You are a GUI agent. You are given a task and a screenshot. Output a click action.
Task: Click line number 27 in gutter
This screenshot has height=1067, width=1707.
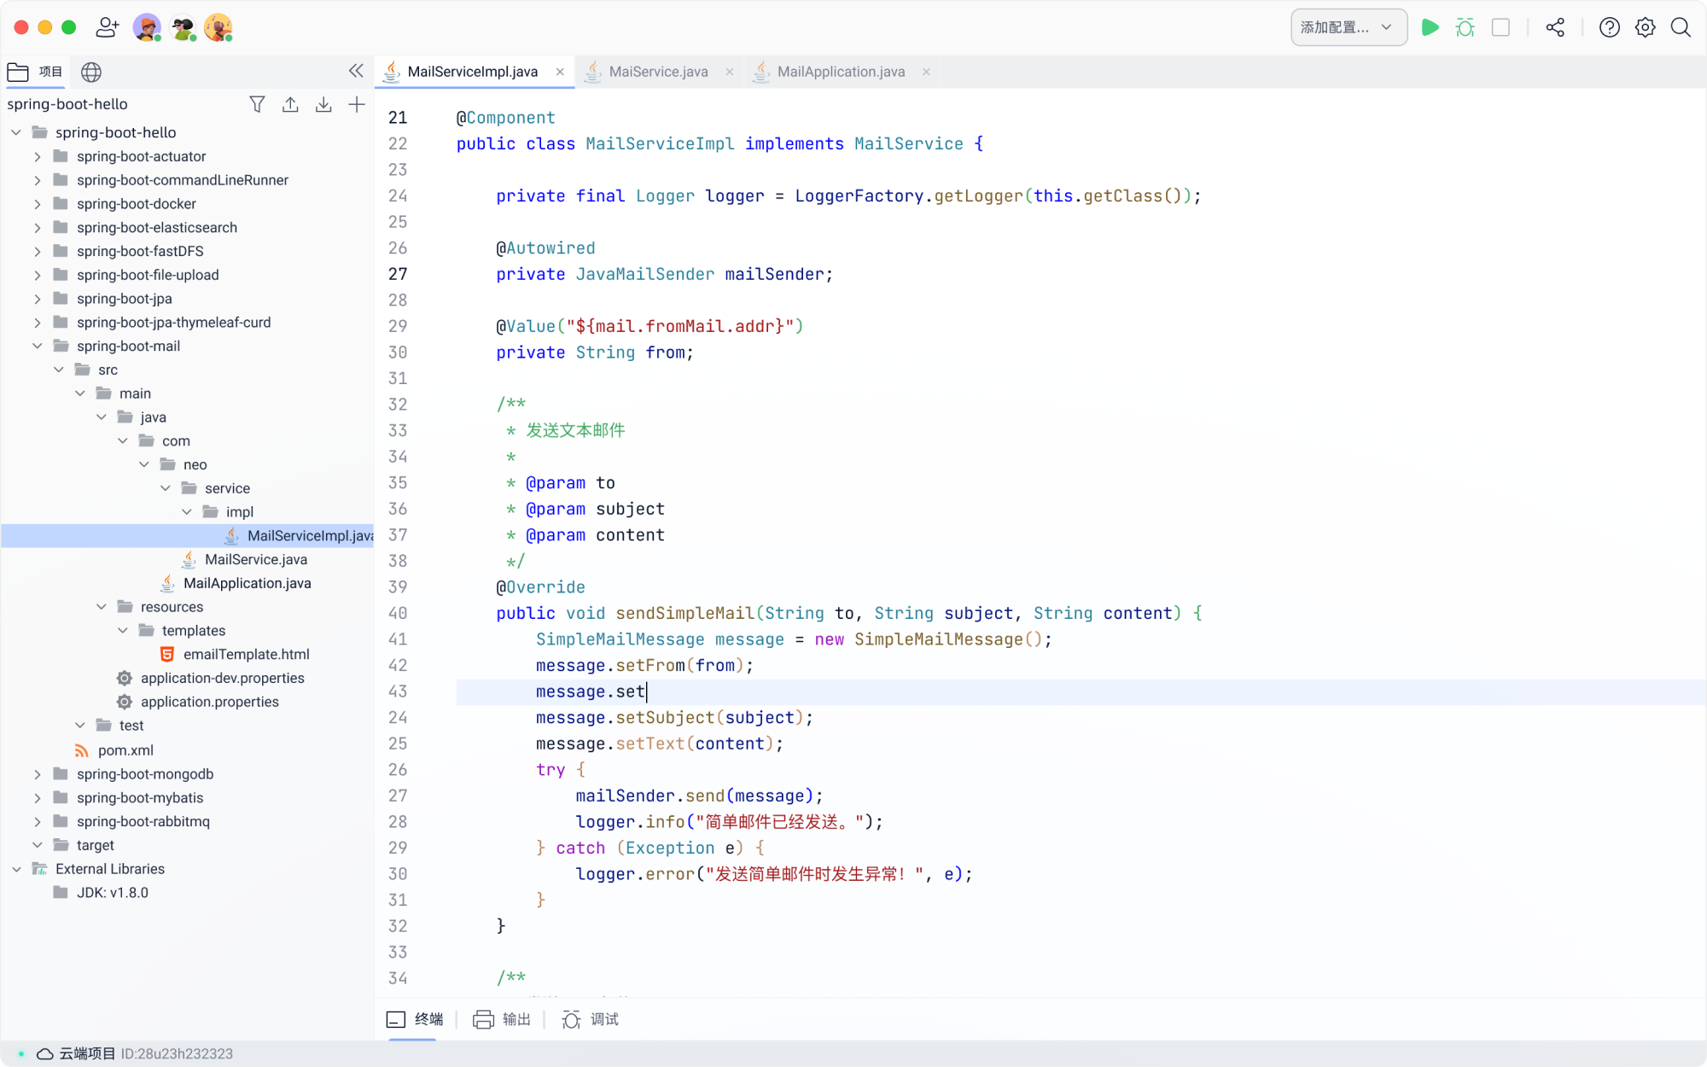coord(398,274)
